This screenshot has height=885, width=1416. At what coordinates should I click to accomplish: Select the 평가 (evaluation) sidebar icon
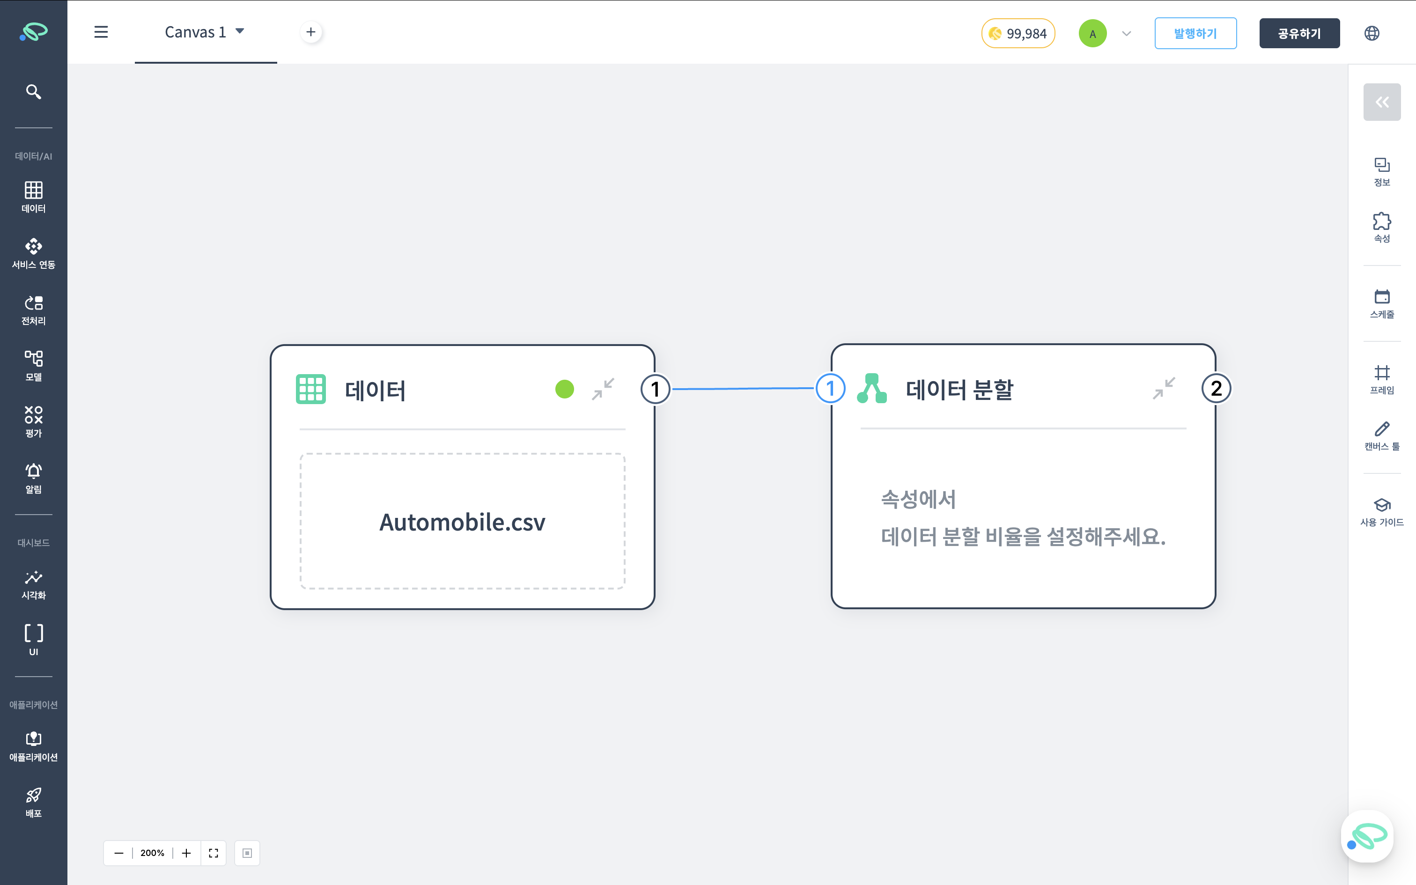click(x=33, y=420)
